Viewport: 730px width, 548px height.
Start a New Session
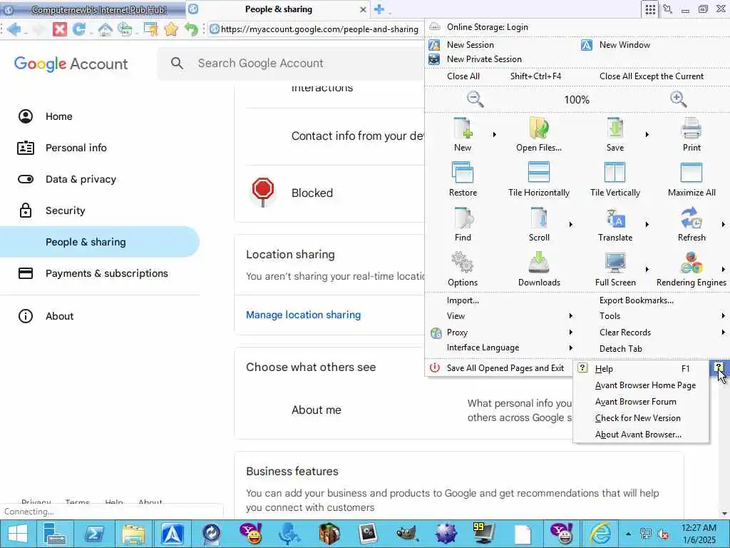471,45
